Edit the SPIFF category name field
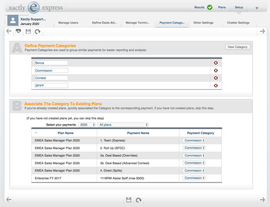The image size is (270, 207). [x=51, y=86]
